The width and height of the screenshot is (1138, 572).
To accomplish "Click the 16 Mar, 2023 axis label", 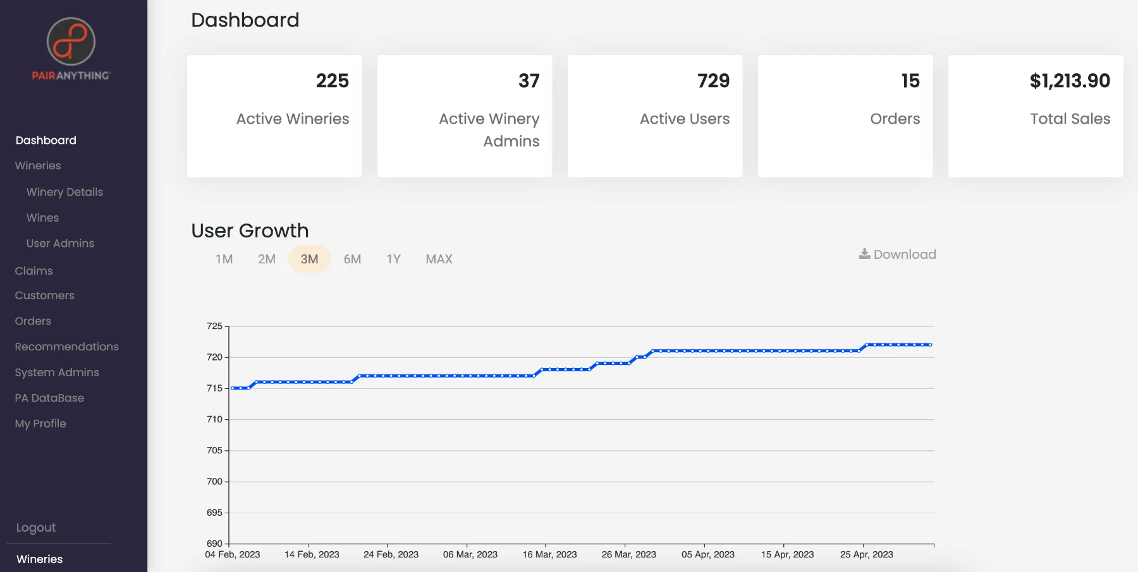I will 550,554.
